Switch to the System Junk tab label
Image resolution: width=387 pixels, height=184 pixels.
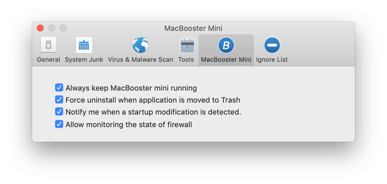(x=84, y=60)
